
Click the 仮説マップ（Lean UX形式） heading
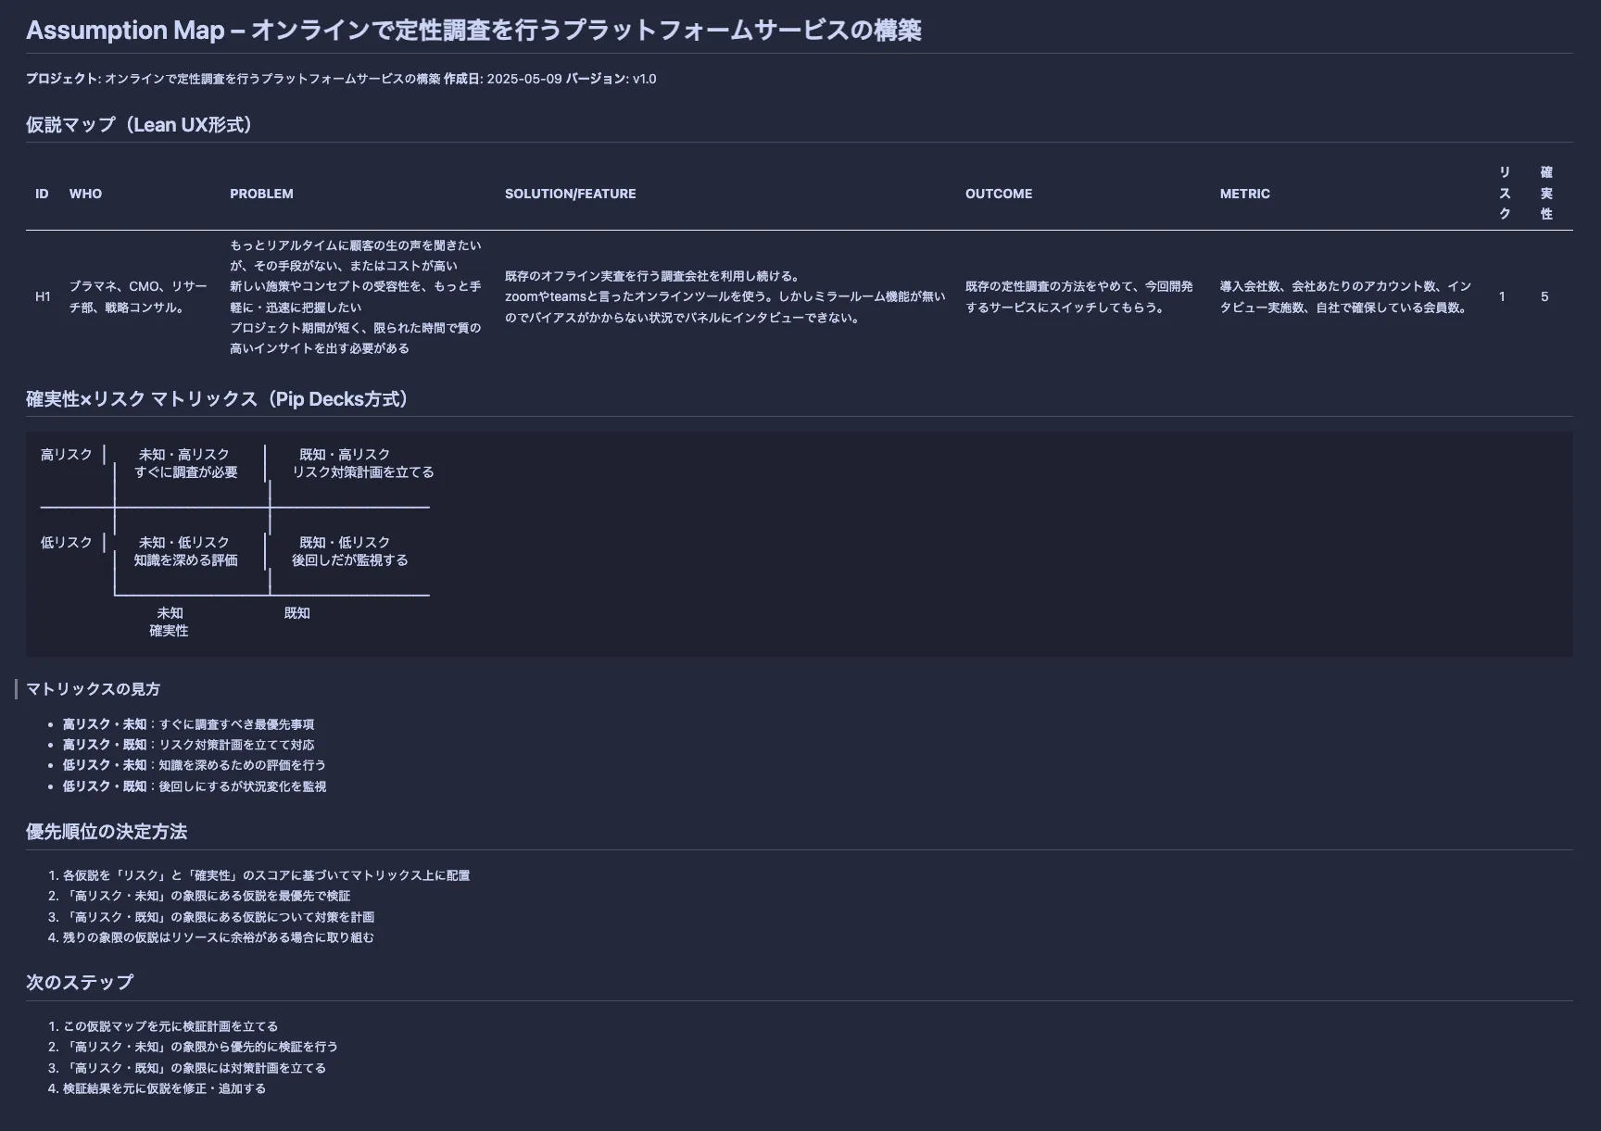139,125
